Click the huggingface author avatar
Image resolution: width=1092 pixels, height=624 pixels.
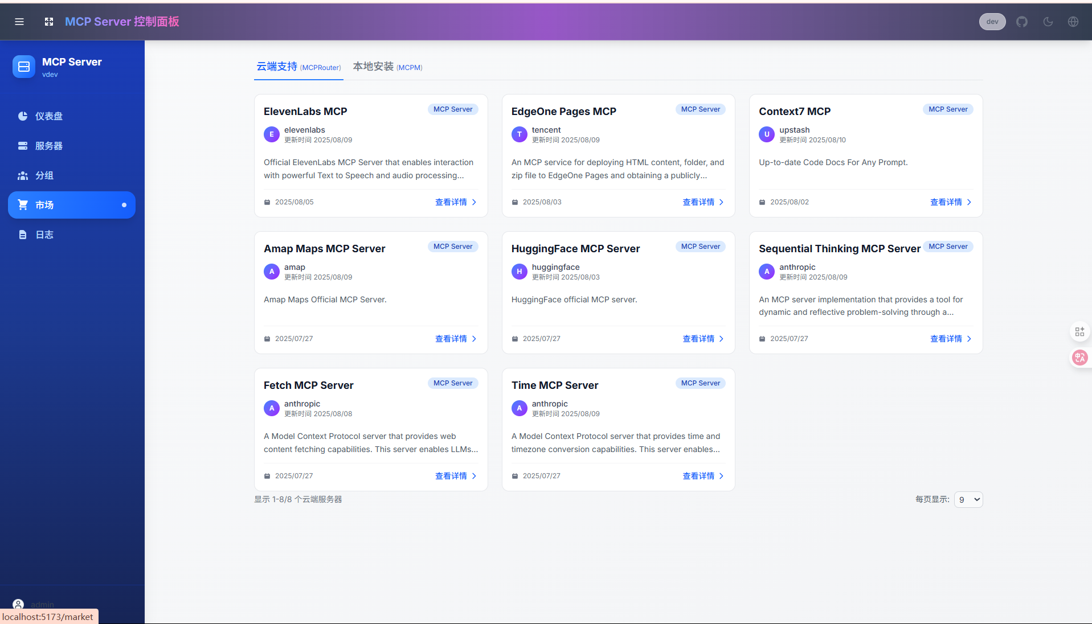pyautogui.click(x=519, y=272)
